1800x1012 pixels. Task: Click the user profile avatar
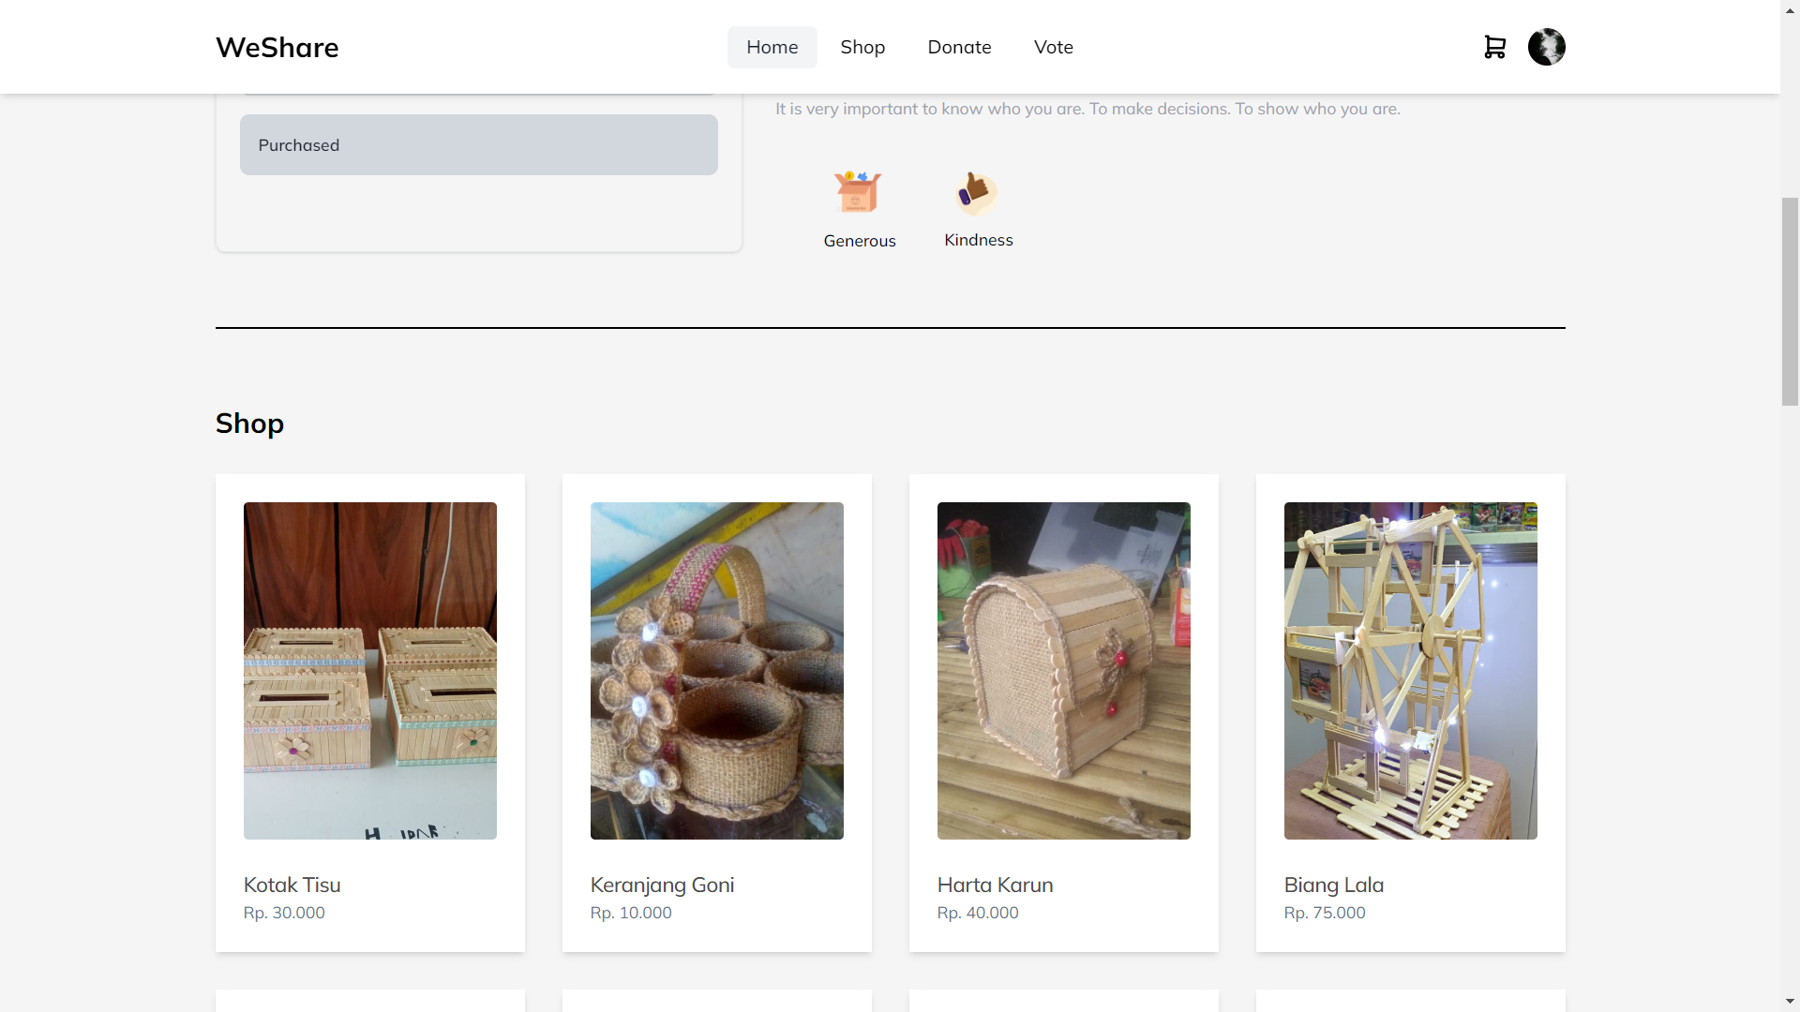point(1546,47)
